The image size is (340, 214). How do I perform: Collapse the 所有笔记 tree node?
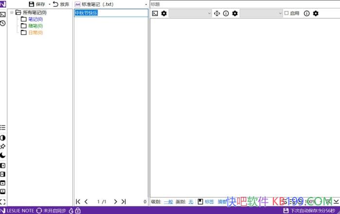(x=11, y=13)
